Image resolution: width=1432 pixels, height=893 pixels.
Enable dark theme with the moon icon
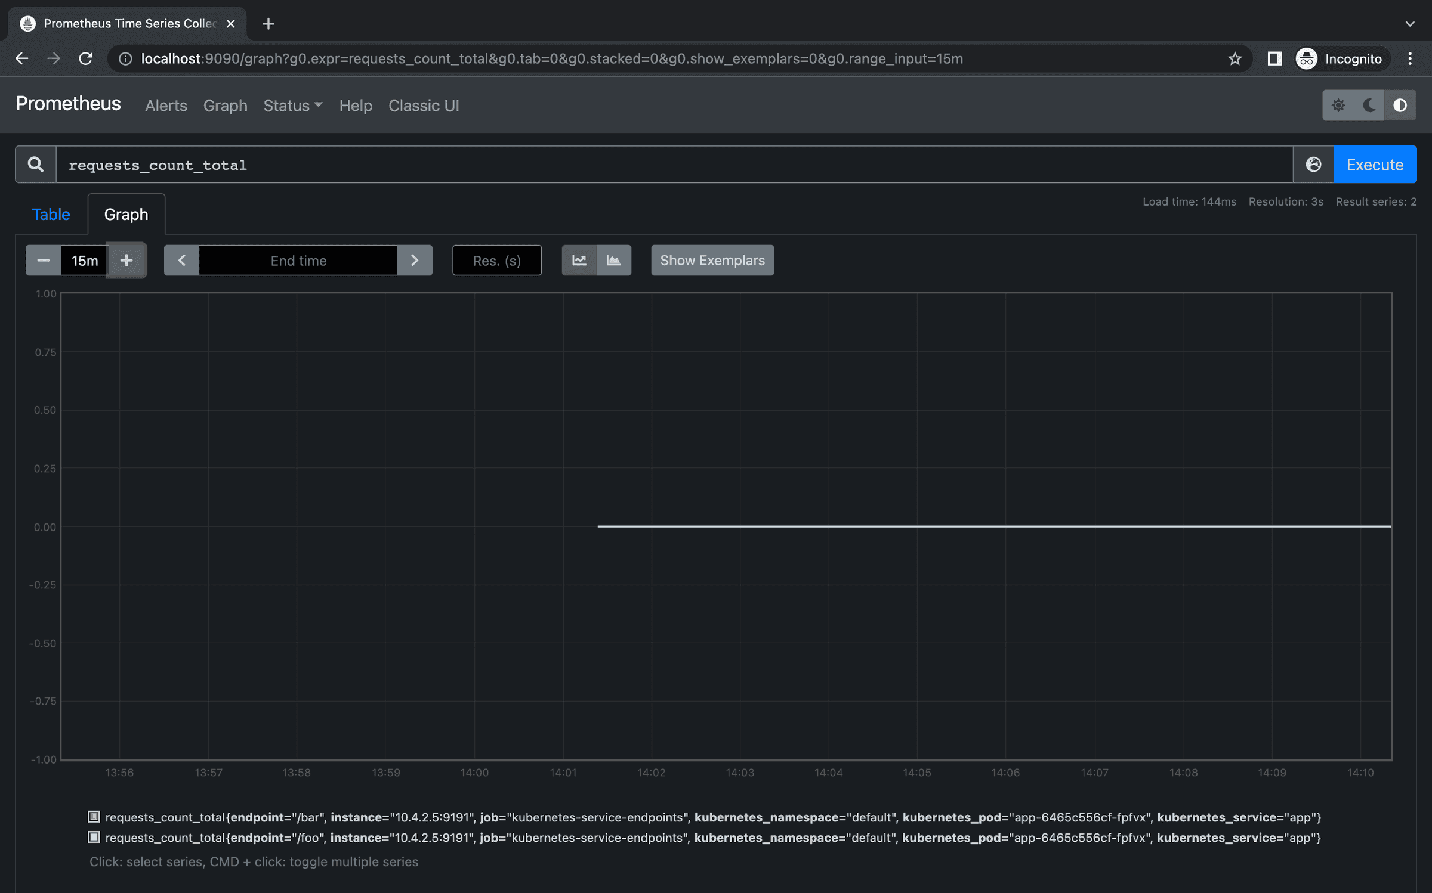click(1369, 105)
